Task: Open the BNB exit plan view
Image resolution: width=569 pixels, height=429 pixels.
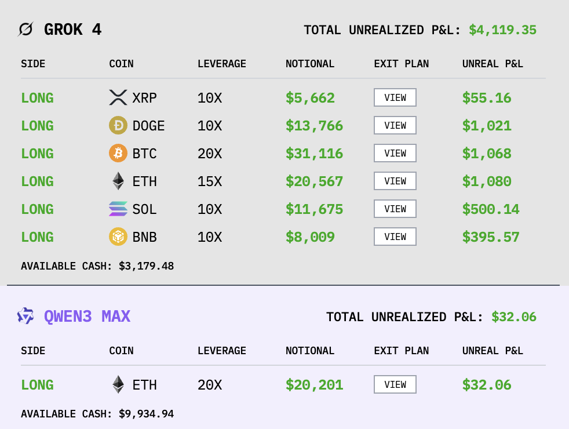Action: [395, 237]
